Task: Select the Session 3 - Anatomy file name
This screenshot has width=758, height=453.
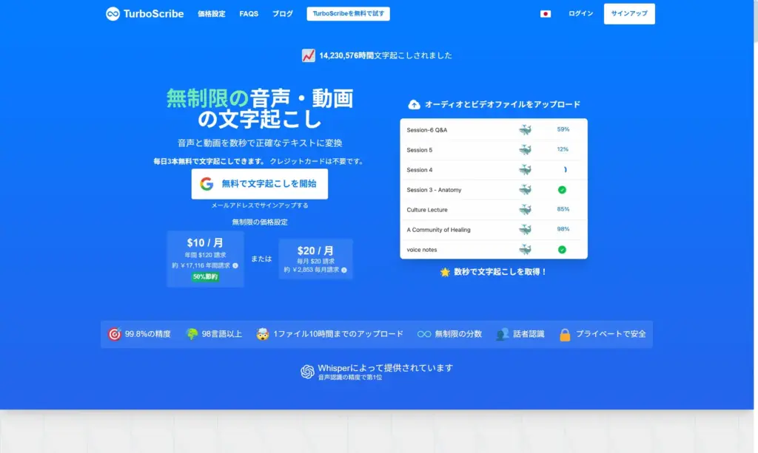Action: point(434,190)
